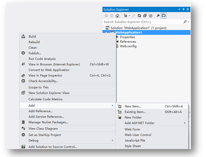Open the Pending Changes Filter dropdown arrow
The height and width of the screenshot is (157, 206).
tap(129, 16)
